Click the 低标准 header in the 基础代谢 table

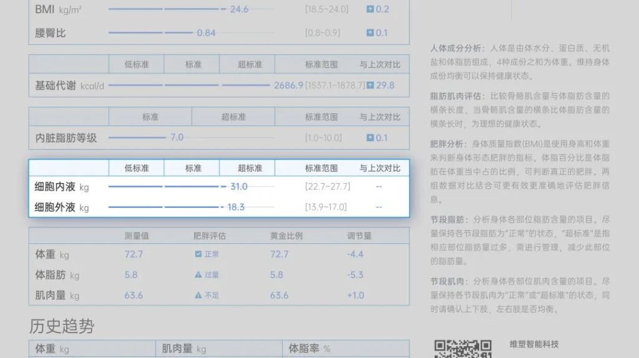(x=136, y=65)
